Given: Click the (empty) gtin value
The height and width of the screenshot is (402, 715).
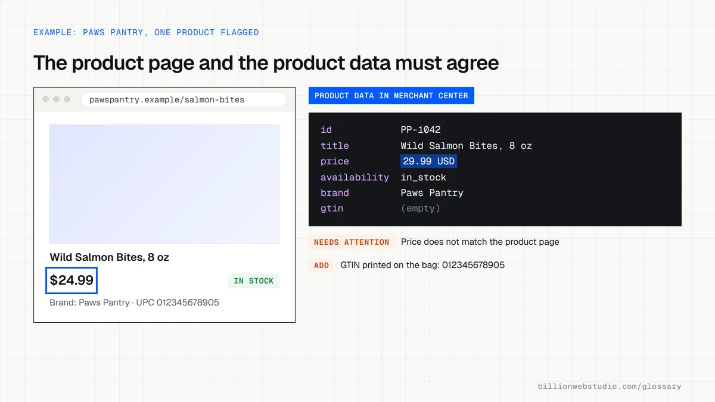Looking at the screenshot, I should pyautogui.click(x=421, y=208).
